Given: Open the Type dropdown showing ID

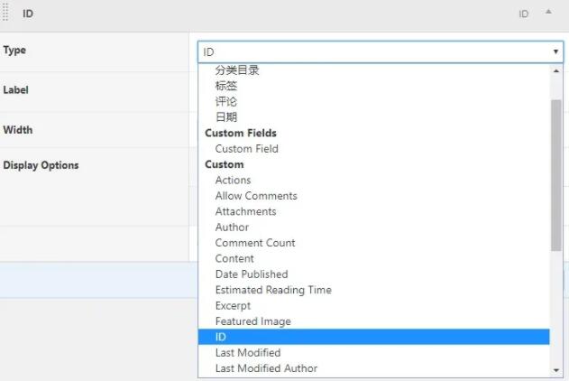Looking at the screenshot, I should 381,52.
